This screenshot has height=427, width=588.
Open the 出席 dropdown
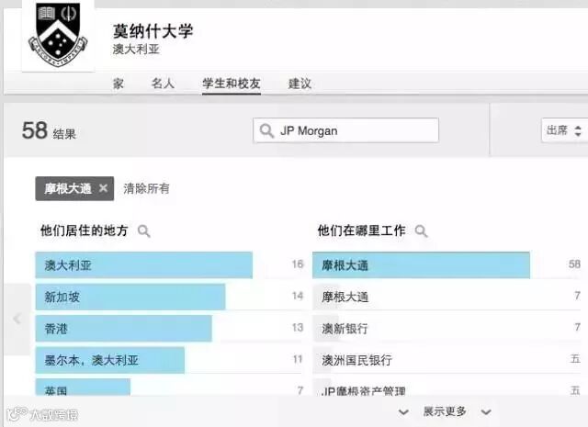coord(564,130)
